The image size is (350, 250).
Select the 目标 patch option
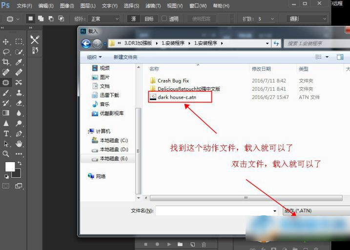pyautogui.click(x=149, y=19)
